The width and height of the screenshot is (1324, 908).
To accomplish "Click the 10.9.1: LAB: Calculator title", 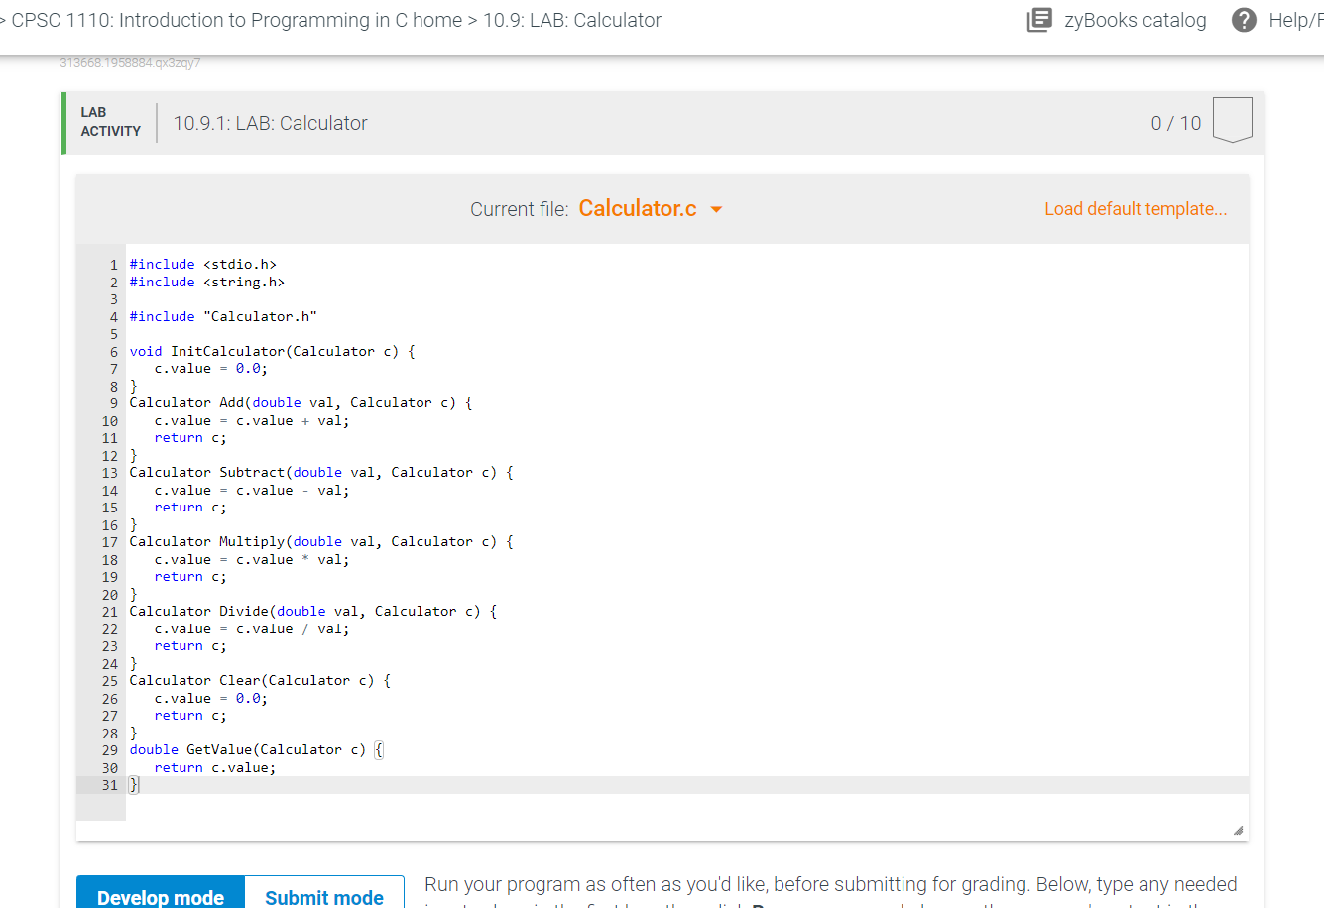I will [270, 123].
